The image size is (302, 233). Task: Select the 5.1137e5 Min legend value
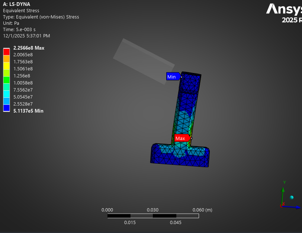[28, 111]
